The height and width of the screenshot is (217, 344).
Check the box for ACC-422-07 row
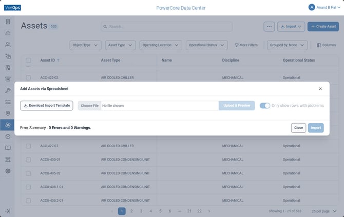(x=28, y=146)
